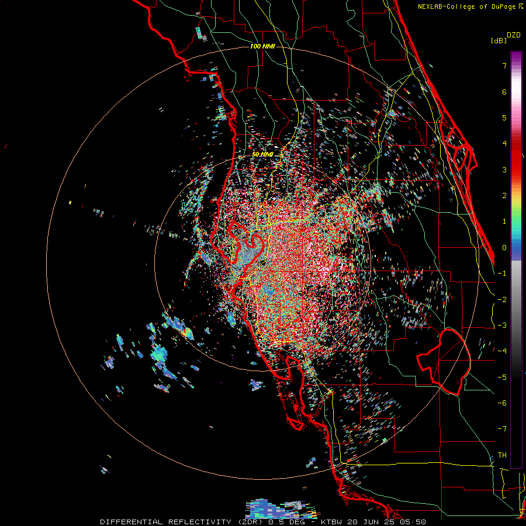Click the "0" value on the color scale
Viewport: 526px width, 526px height.
click(504, 248)
